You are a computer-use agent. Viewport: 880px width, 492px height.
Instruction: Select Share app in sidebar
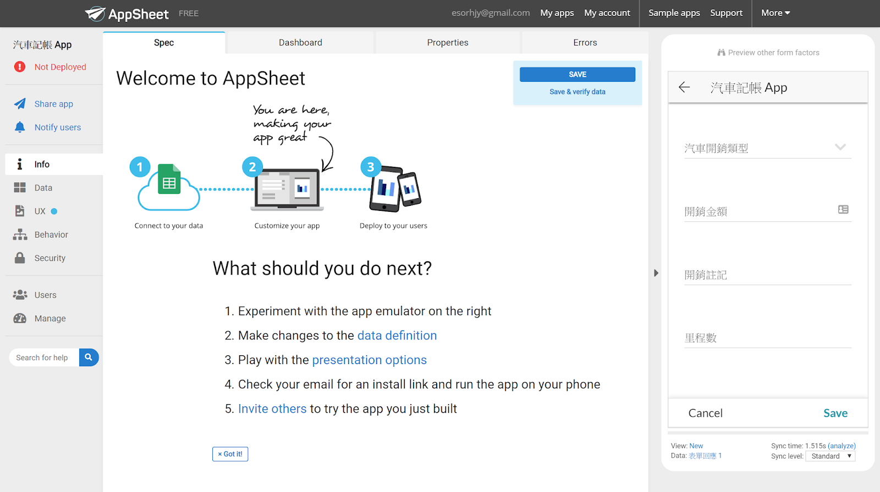coord(54,104)
